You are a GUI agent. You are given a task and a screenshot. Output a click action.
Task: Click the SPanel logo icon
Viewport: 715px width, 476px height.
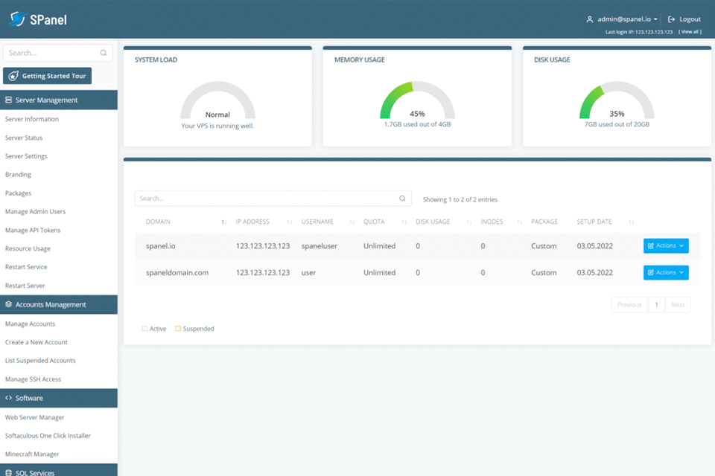pos(17,19)
